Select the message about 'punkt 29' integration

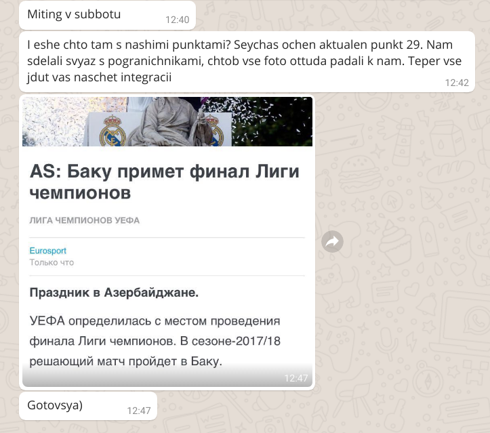[x=247, y=62]
